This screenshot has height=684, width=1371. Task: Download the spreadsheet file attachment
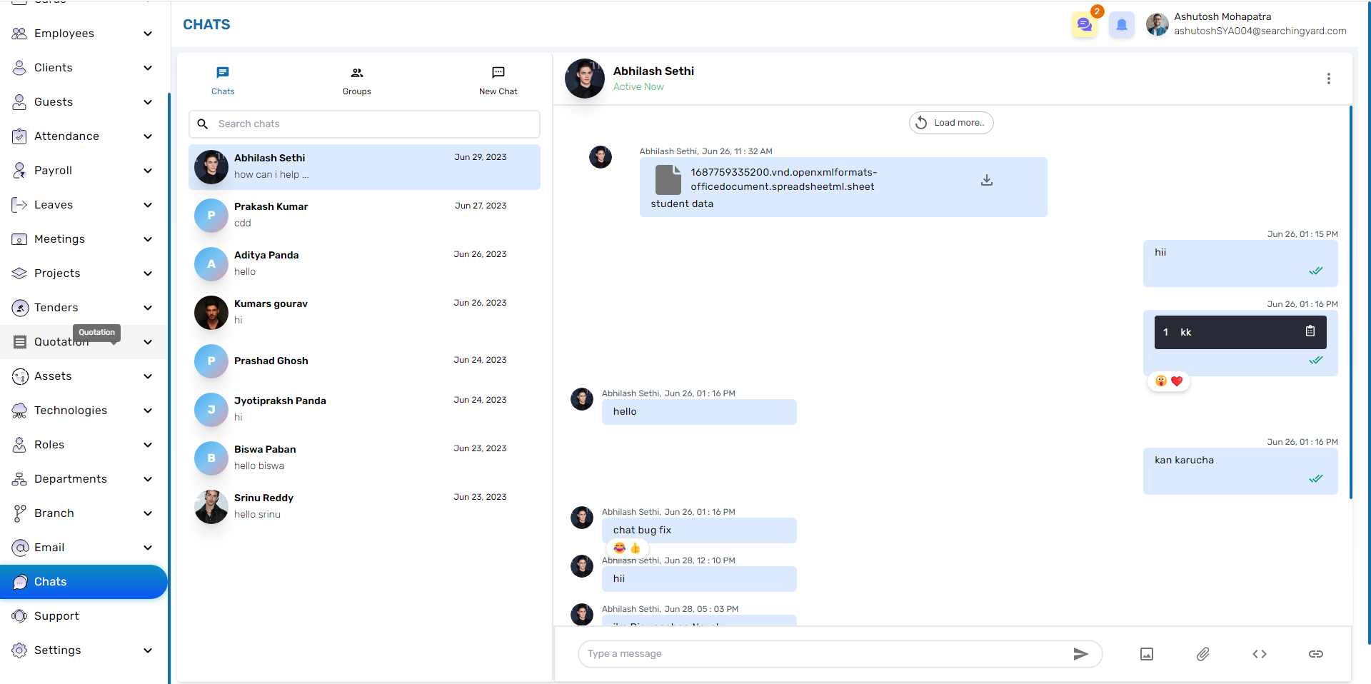pos(987,180)
